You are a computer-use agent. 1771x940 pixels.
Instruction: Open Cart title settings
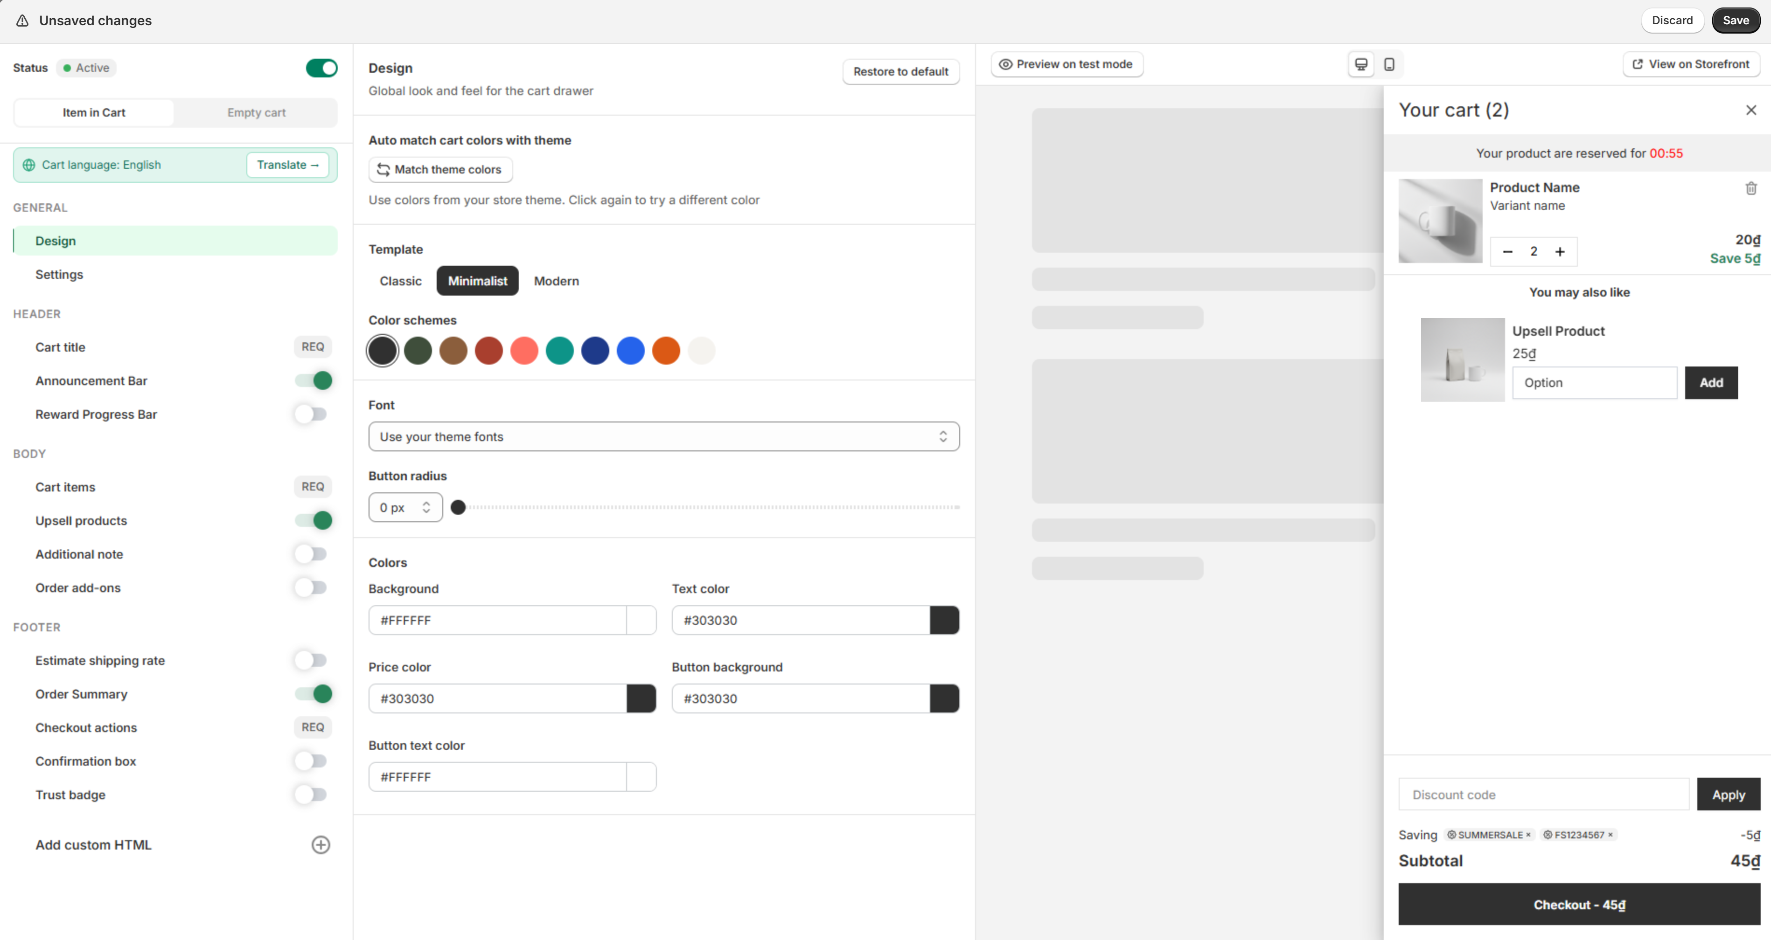tap(175, 347)
